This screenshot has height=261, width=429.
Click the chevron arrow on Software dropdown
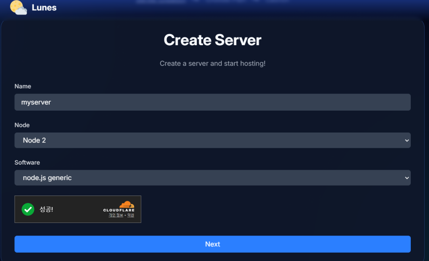(x=406, y=178)
